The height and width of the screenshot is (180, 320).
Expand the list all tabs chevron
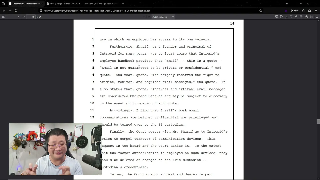287,4
